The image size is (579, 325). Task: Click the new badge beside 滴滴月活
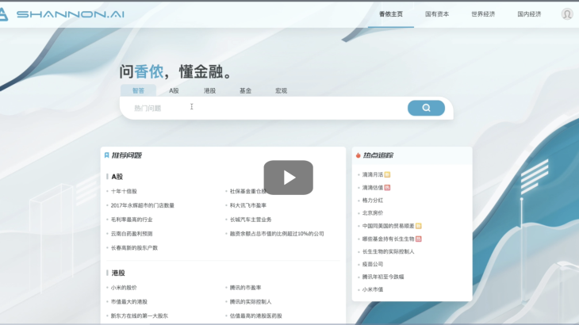[x=387, y=174]
